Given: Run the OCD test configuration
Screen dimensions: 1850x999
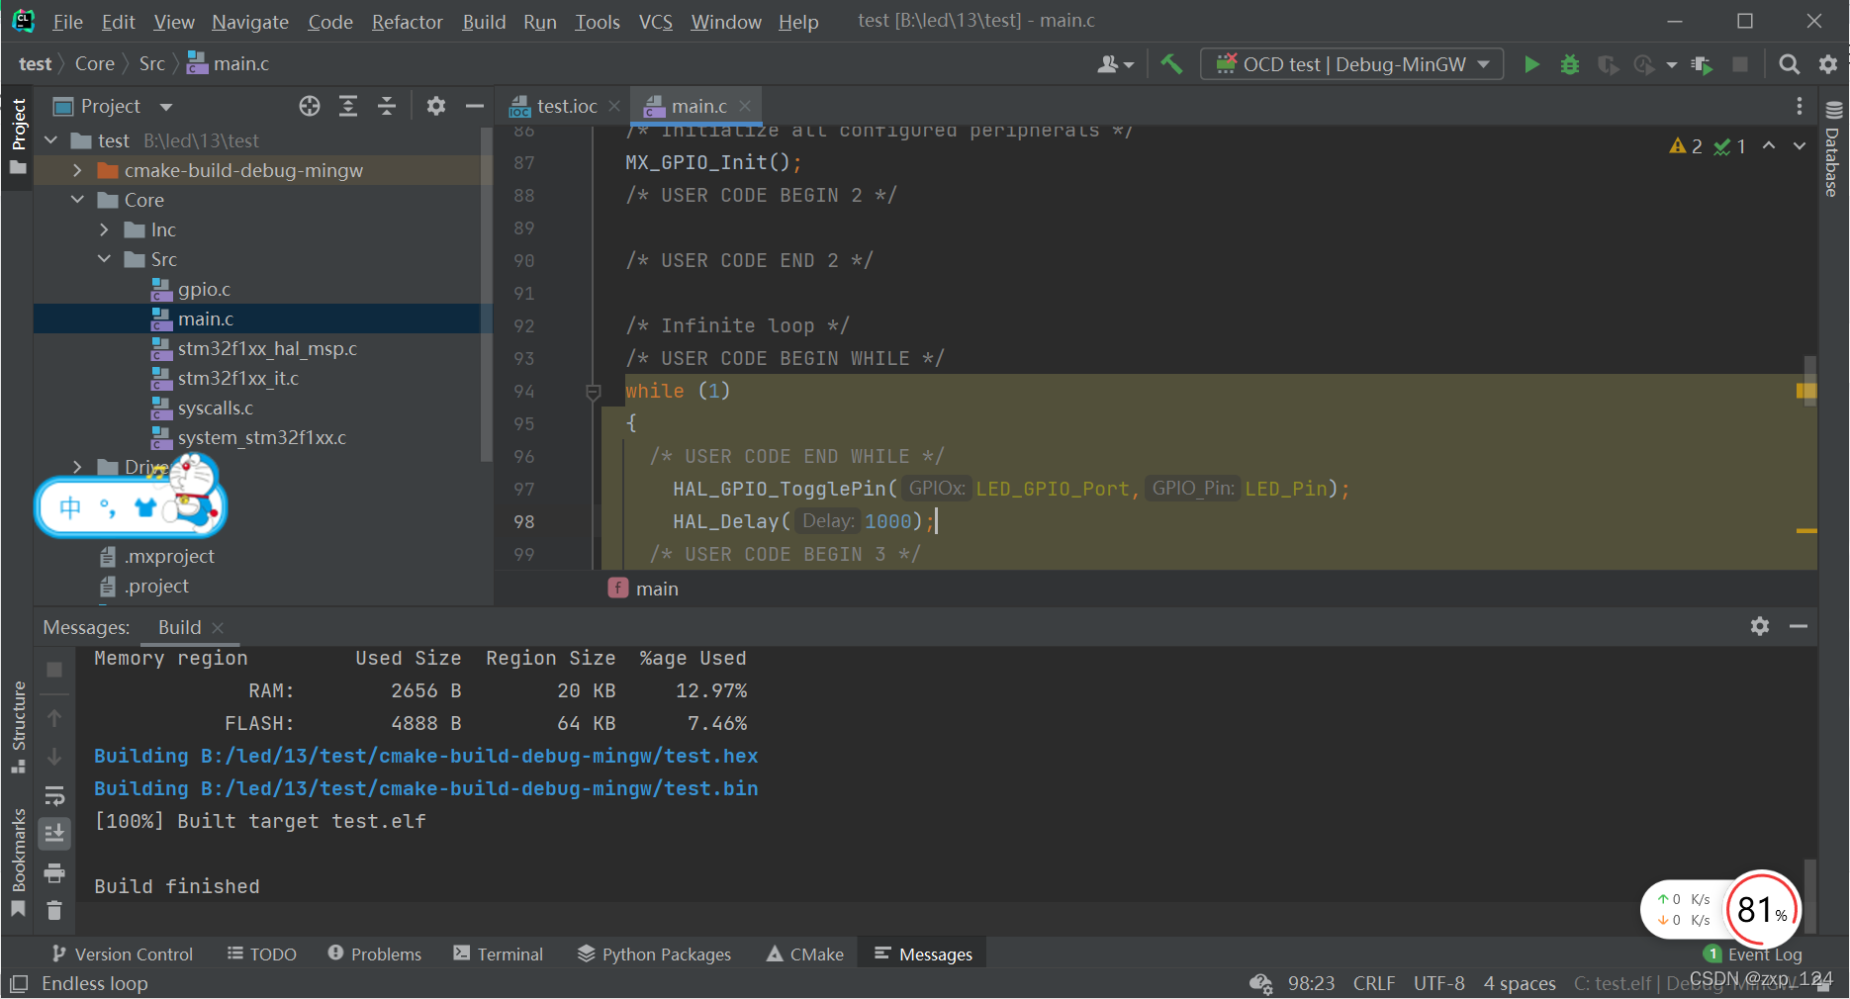Looking at the screenshot, I should [x=1531, y=64].
